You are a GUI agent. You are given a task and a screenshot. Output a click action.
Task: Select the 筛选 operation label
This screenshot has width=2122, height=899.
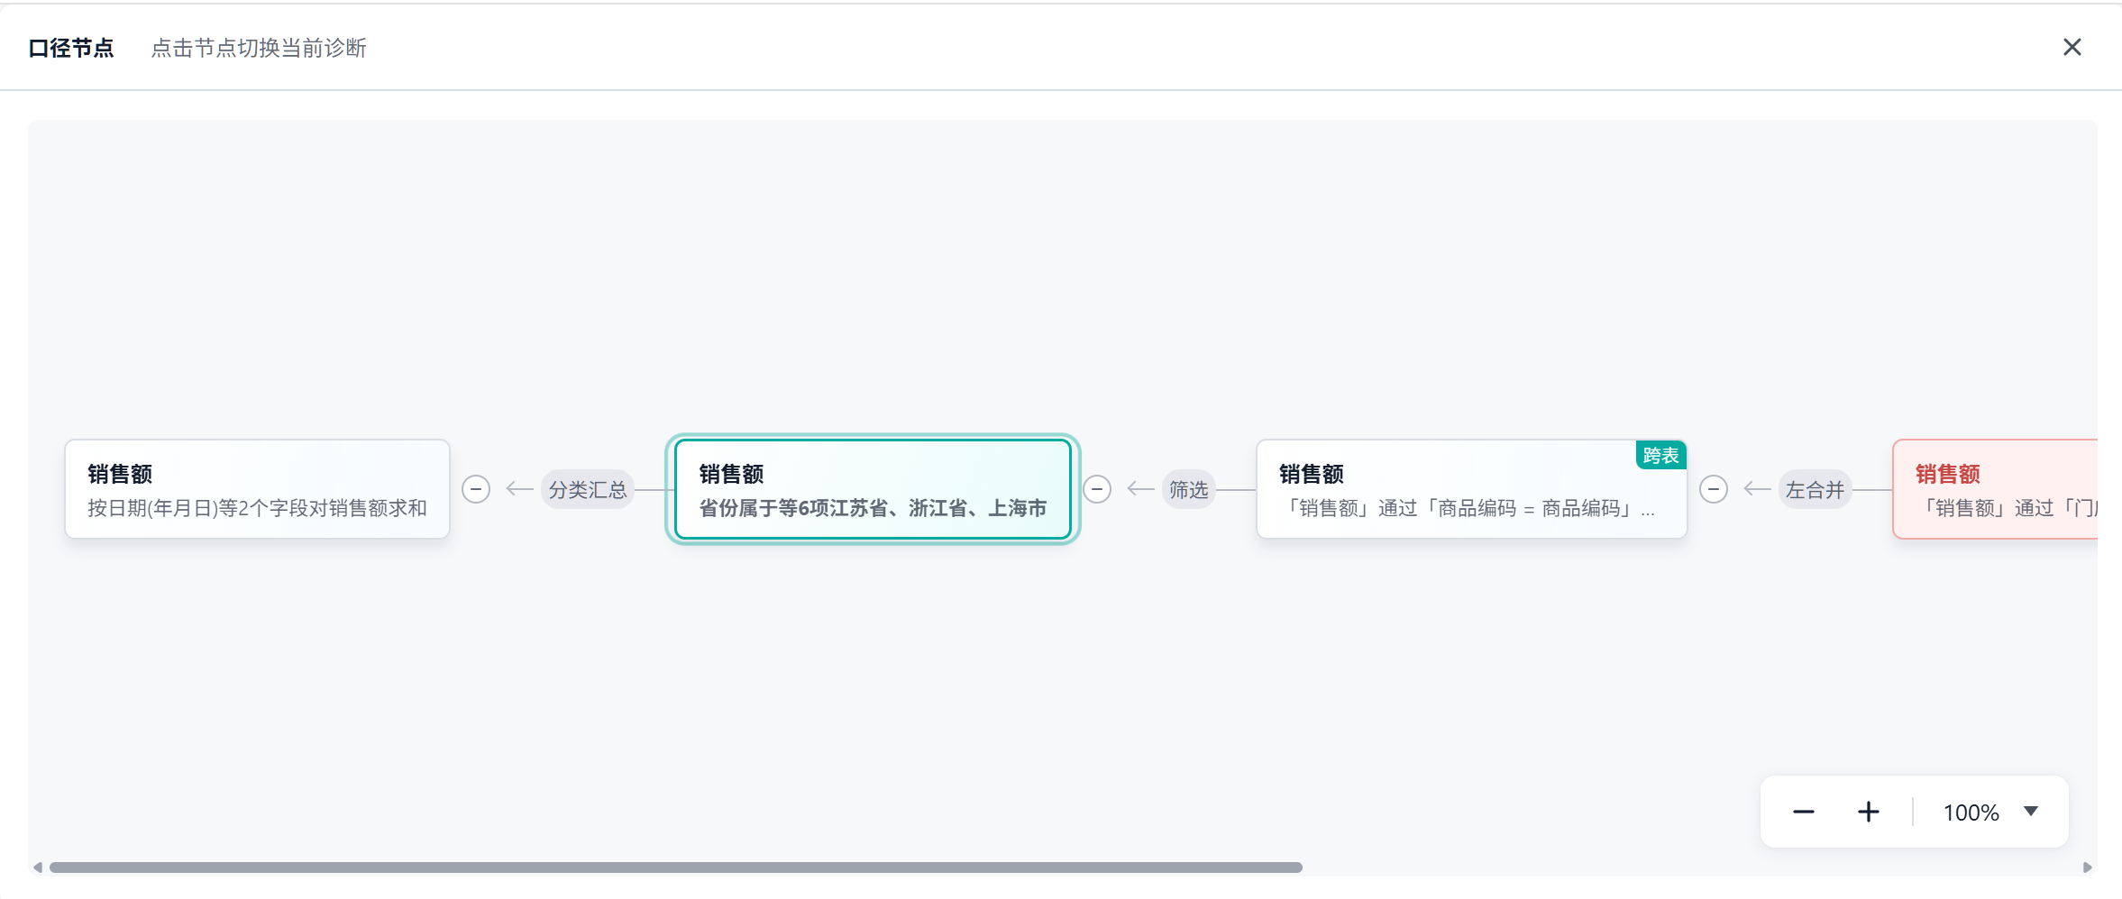click(x=1188, y=489)
